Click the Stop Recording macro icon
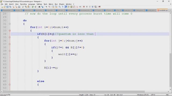The width and height of the screenshot is (172, 96). [87, 7]
